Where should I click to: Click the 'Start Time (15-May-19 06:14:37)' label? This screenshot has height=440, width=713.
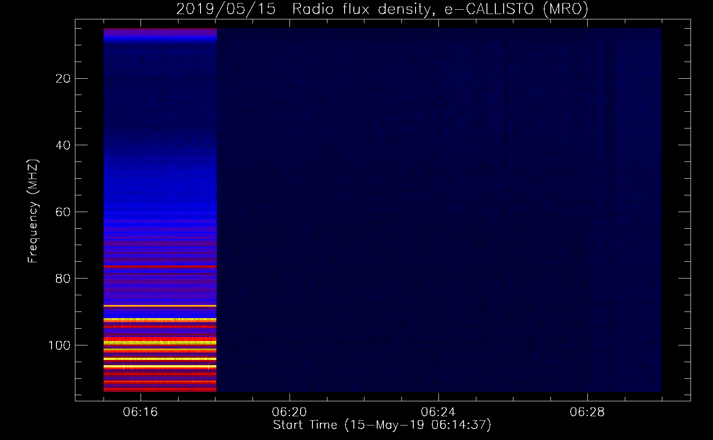(382, 425)
